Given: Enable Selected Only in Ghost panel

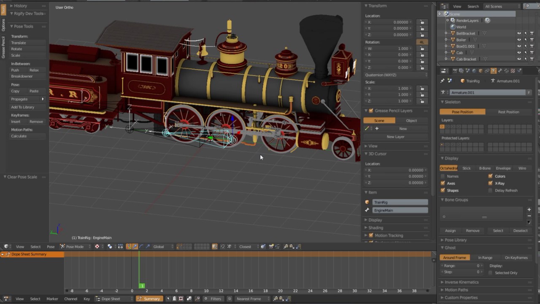Looking at the screenshot, I should [490, 273].
